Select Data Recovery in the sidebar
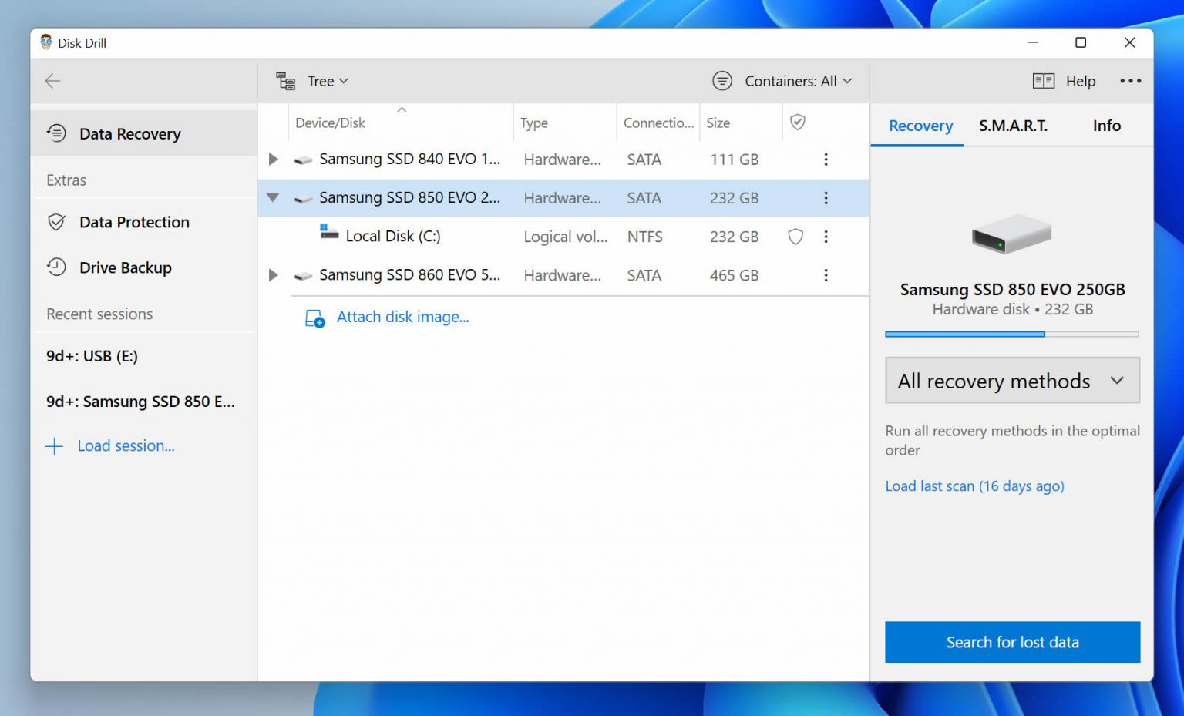 (143, 133)
